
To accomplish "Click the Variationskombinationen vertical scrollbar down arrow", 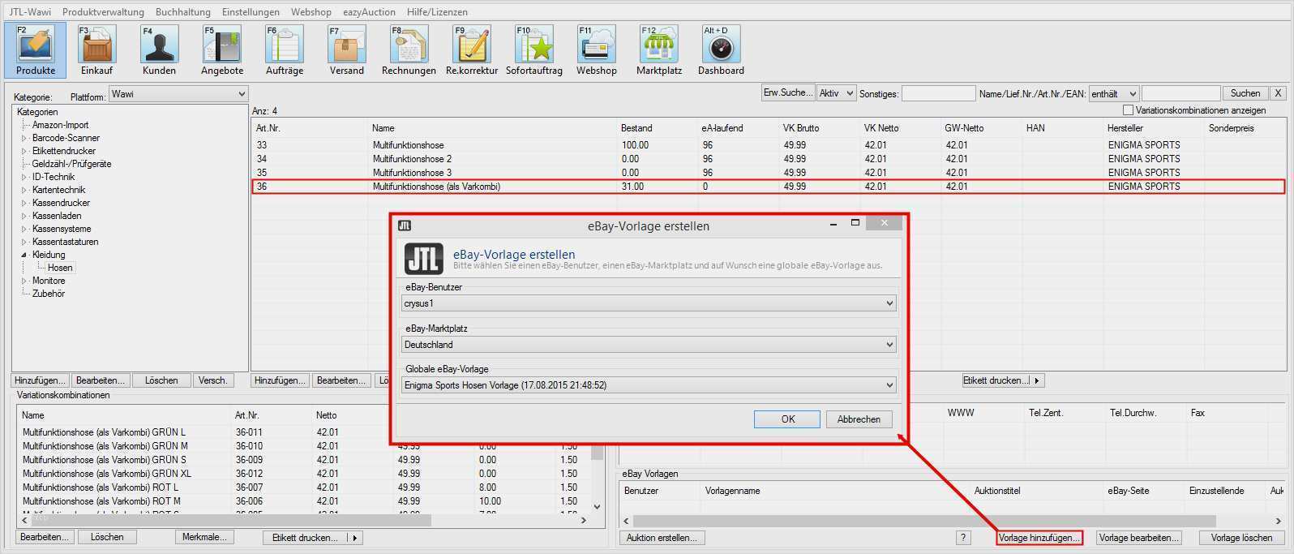I will pyautogui.click(x=598, y=507).
